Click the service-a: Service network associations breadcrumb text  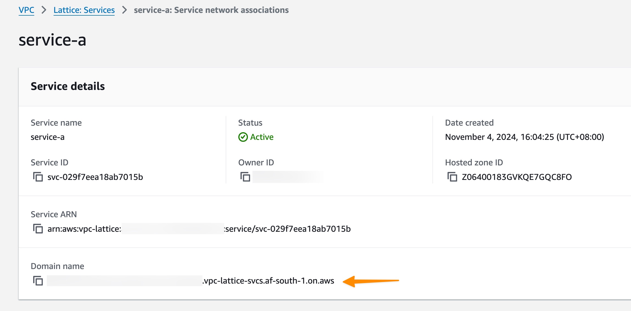click(211, 10)
